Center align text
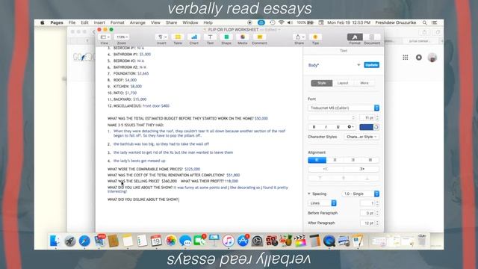 [335, 160]
